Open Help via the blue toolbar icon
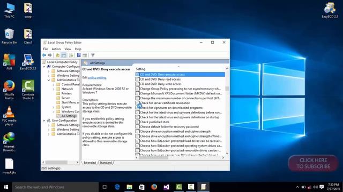This screenshot has width=343, height=192. (79, 55)
